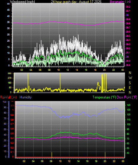
Task: Click windspeed axis value "25"
Action: click(x=8, y=34)
